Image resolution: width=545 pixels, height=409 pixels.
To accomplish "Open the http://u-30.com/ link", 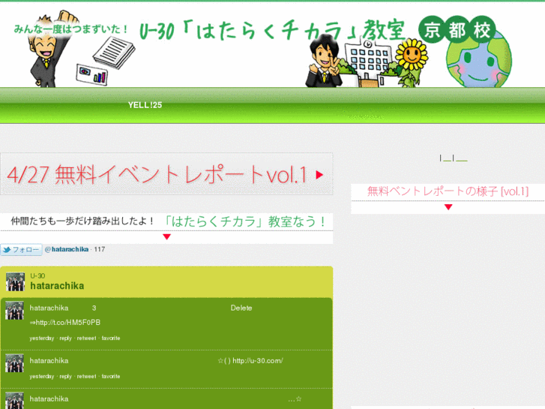I will [x=258, y=361].
